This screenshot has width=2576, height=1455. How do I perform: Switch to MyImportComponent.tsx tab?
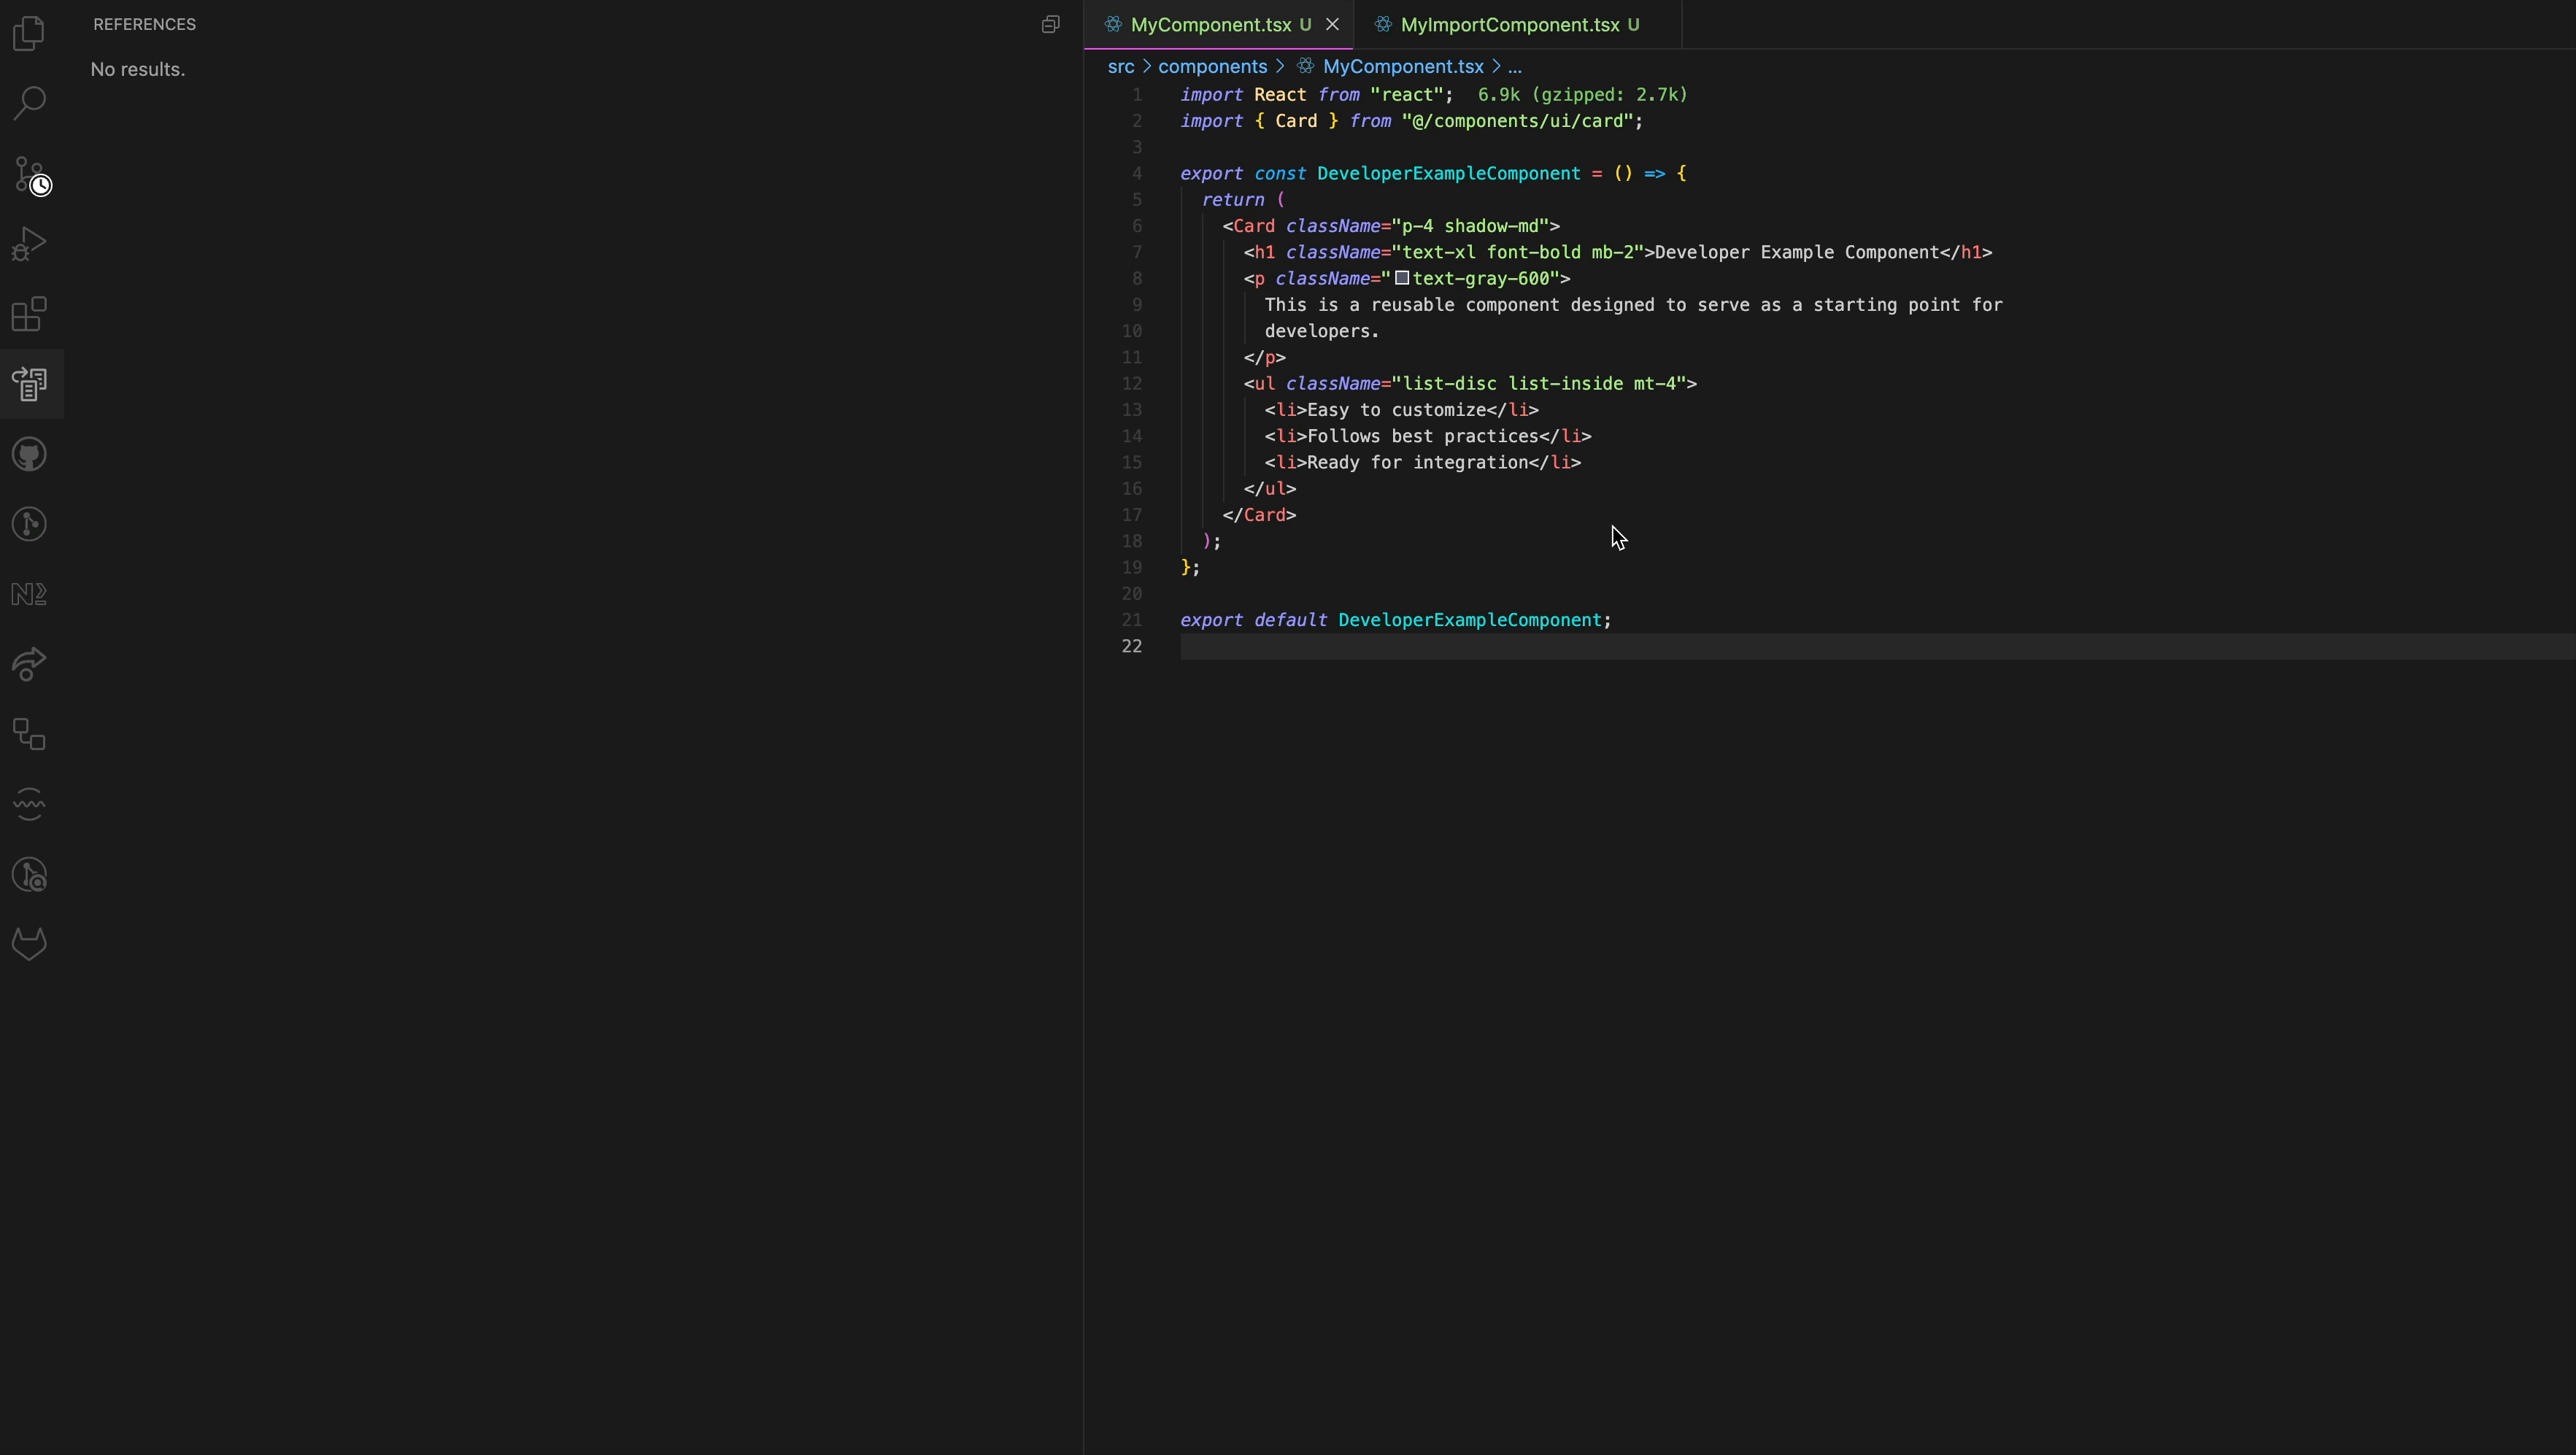click(x=1509, y=25)
